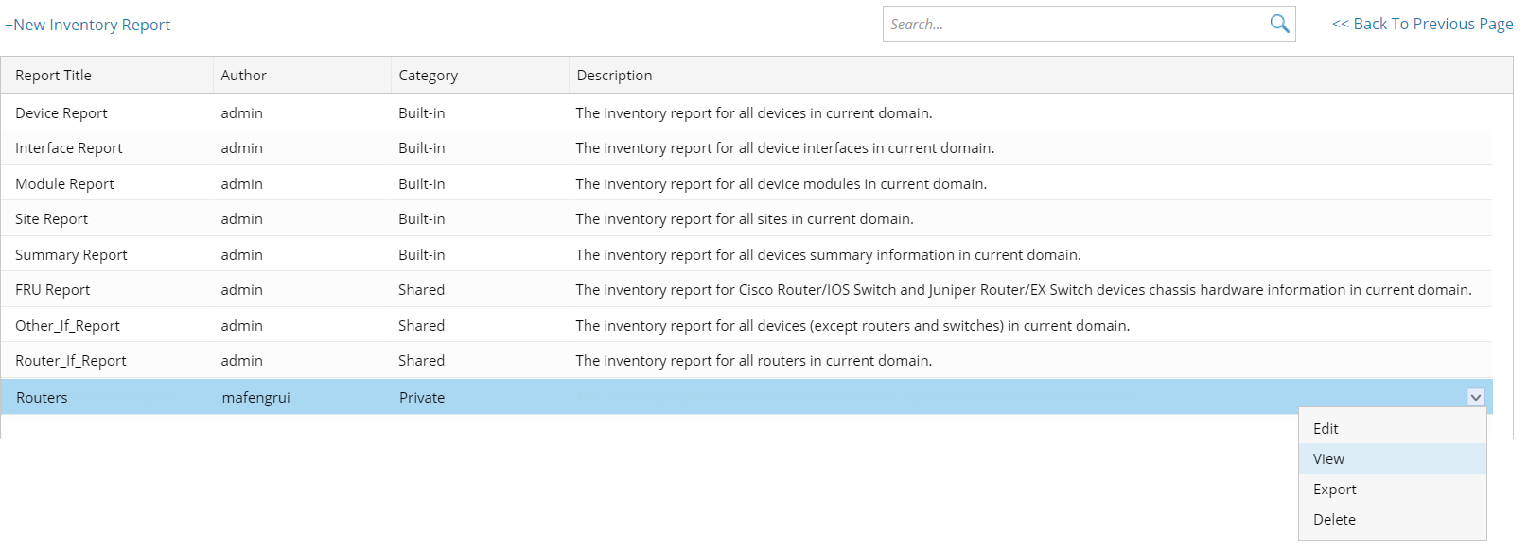Viewport: 1528px width, 551px height.
Task: Select the Other_If_Report row
Action: 67,325
